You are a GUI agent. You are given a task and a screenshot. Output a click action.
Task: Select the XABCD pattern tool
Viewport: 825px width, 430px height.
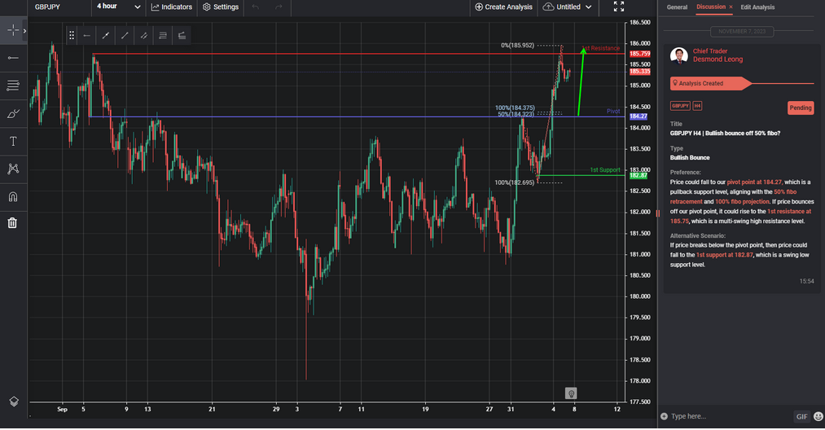click(x=13, y=169)
